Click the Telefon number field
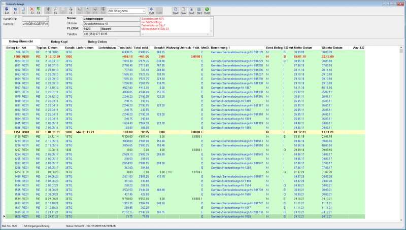406x230 pixels. click(111, 34)
